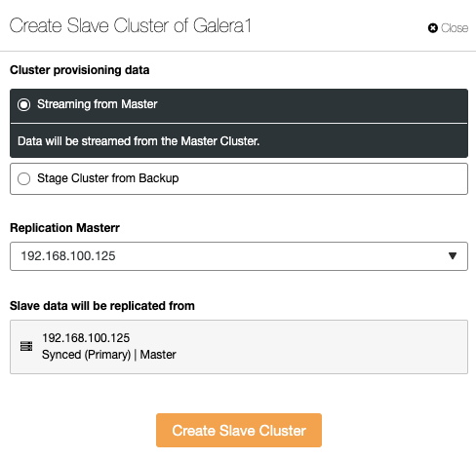Click the Close text link
The image size is (476, 460).
pyautogui.click(x=455, y=28)
